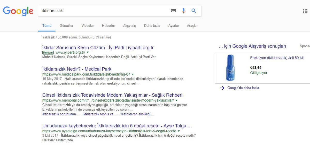Click the Google Alışveriş sonuçları heading
Screen dimensions: 310x148
(x=252, y=46)
